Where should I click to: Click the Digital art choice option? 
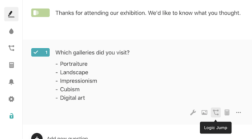[72, 98]
